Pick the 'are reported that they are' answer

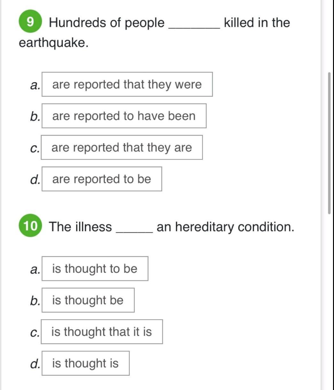pyautogui.click(x=121, y=148)
